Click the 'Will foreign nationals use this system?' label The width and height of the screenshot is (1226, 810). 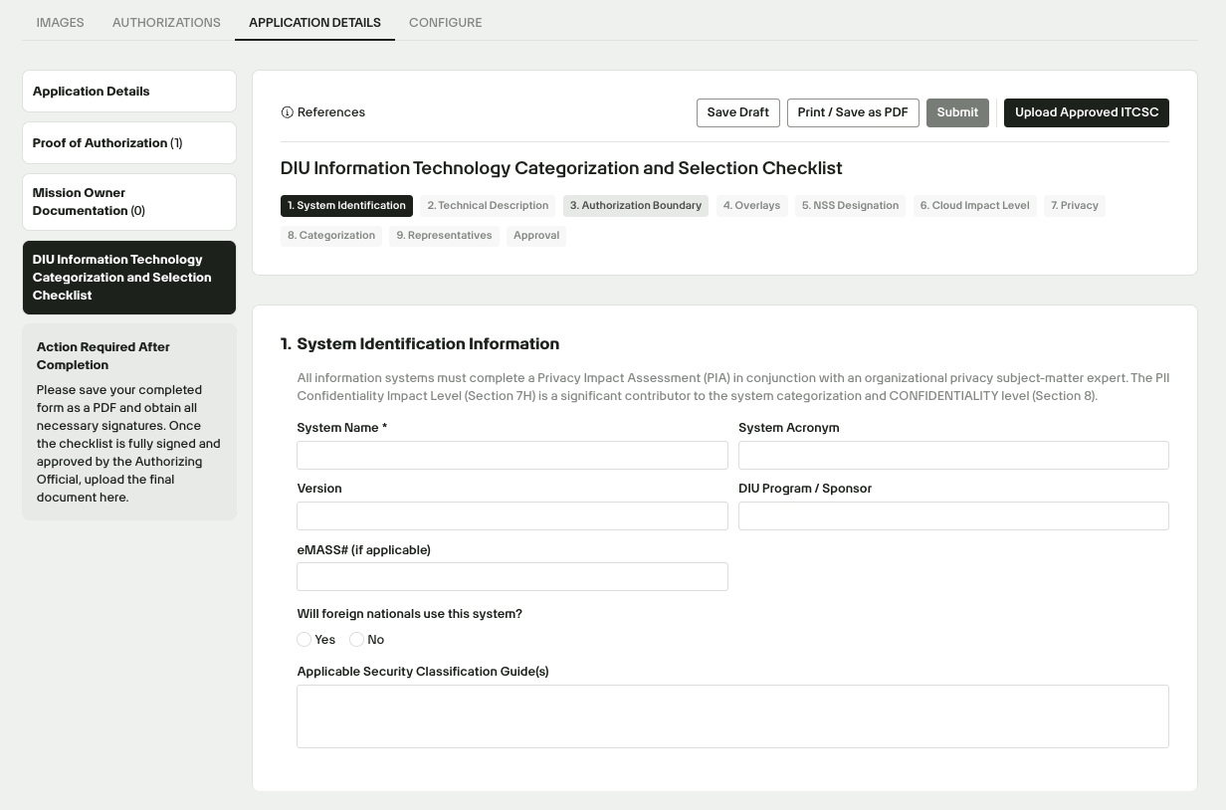click(x=409, y=614)
